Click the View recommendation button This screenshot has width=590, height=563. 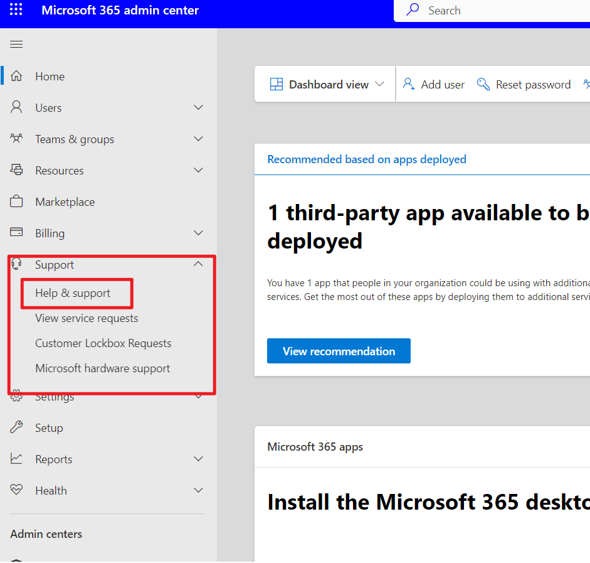tap(339, 351)
